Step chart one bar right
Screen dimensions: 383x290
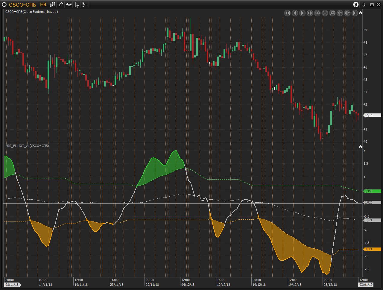click(302, 13)
